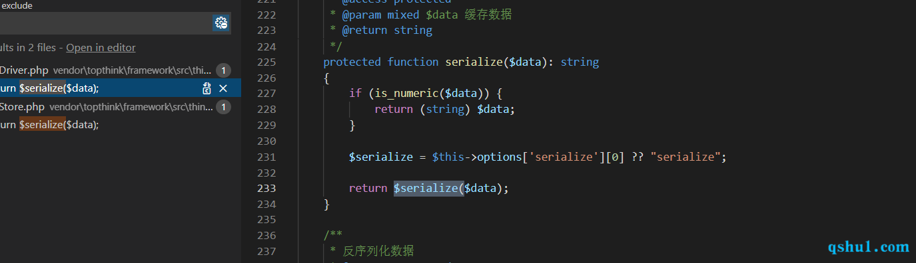Click the qshu1.com watermark text

point(868,247)
